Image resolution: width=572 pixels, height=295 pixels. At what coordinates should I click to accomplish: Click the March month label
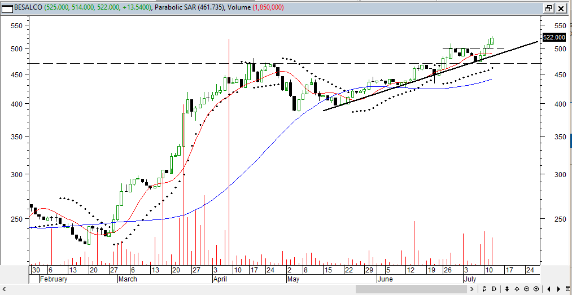(128, 279)
